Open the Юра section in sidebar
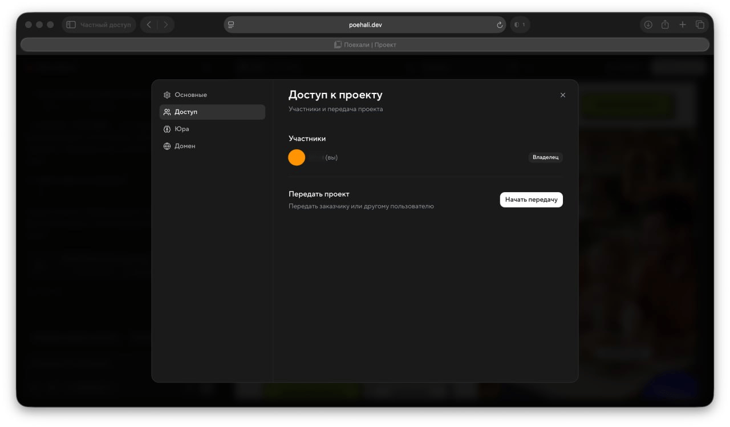Viewport: 730px width, 427px height. (x=212, y=129)
